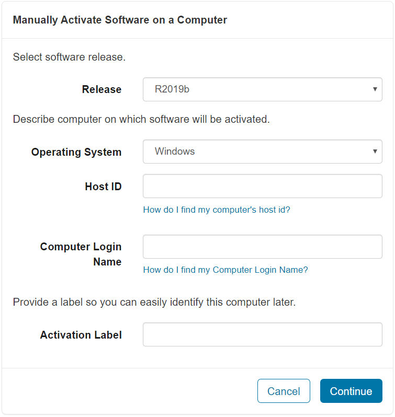Click the 'Computer Login Name' field label
Screen dimensions: 395x417
(x=81, y=254)
